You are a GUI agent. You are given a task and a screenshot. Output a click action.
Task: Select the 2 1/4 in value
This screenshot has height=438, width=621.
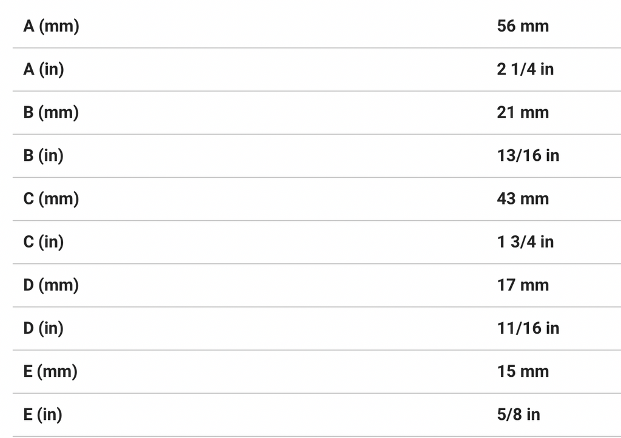[525, 69]
